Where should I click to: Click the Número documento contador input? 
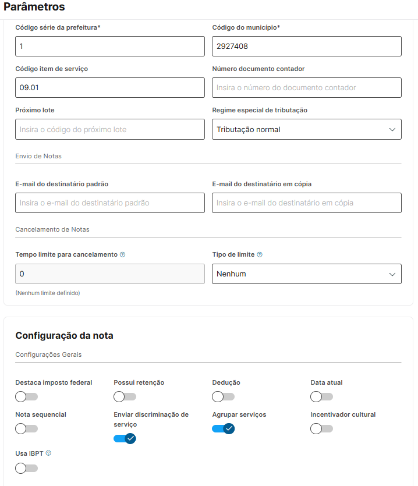(x=306, y=88)
